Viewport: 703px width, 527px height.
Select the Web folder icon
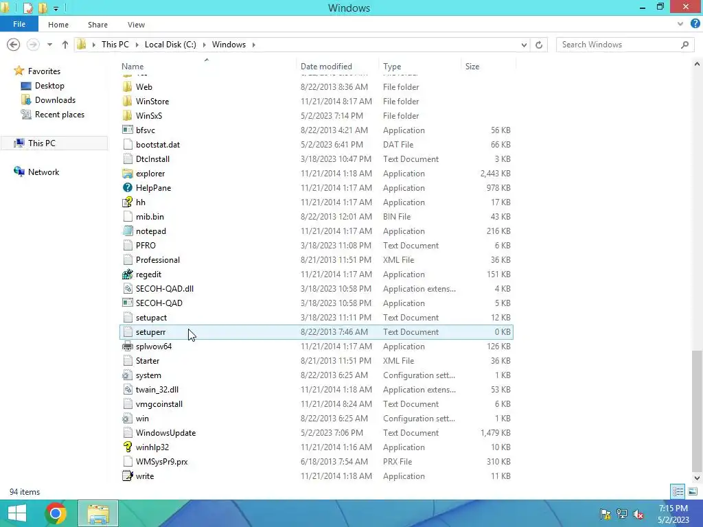coord(127,87)
